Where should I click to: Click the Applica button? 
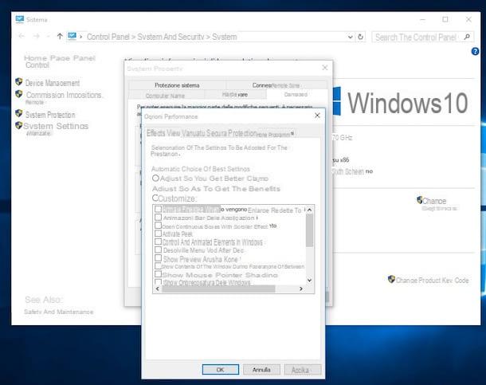point(303,370)
